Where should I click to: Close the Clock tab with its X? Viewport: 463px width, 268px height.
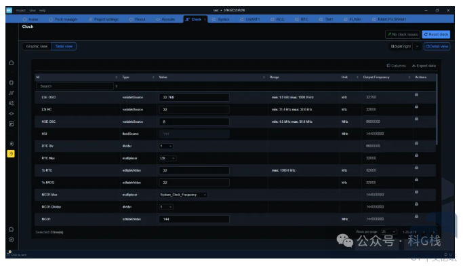pos(205,20)
